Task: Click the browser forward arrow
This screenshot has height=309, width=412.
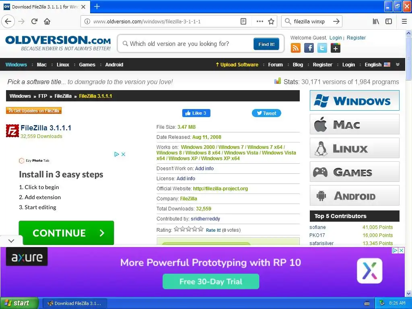Action: [x=21, y=21]
